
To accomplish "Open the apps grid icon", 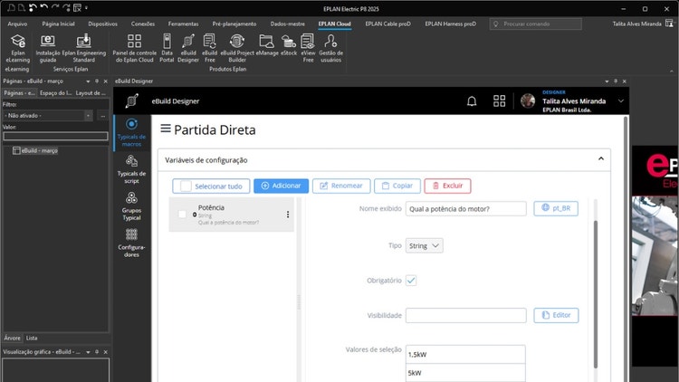I will pos(499,101).
